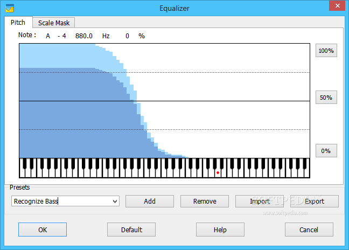Screen dimensions: 349x250
Task: Select the Pitch tab
Action: [18, 22]
